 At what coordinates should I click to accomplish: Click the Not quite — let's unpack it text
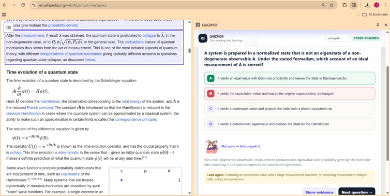(x=241, y=146)
